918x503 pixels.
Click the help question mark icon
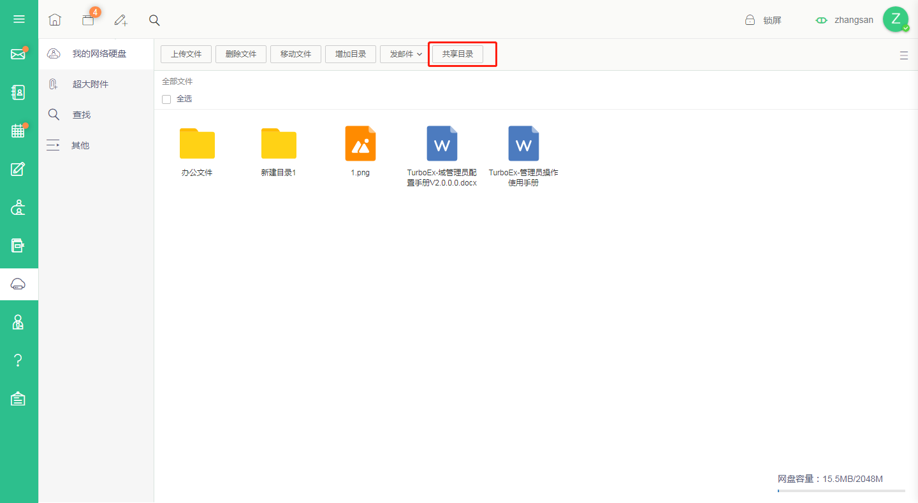[18, 360]
